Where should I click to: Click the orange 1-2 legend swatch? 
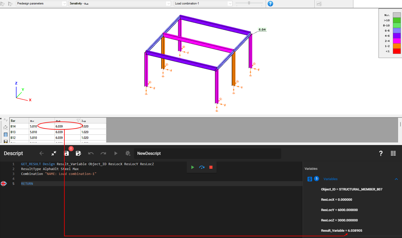tap(397, 46)
